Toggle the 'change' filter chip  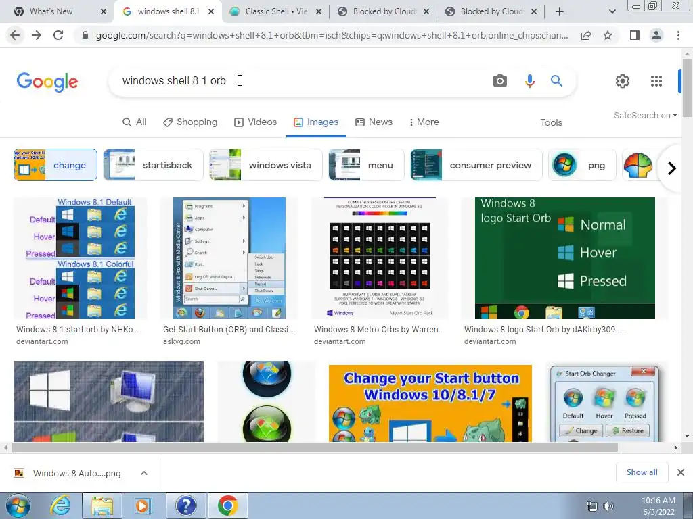coord(55,165)
